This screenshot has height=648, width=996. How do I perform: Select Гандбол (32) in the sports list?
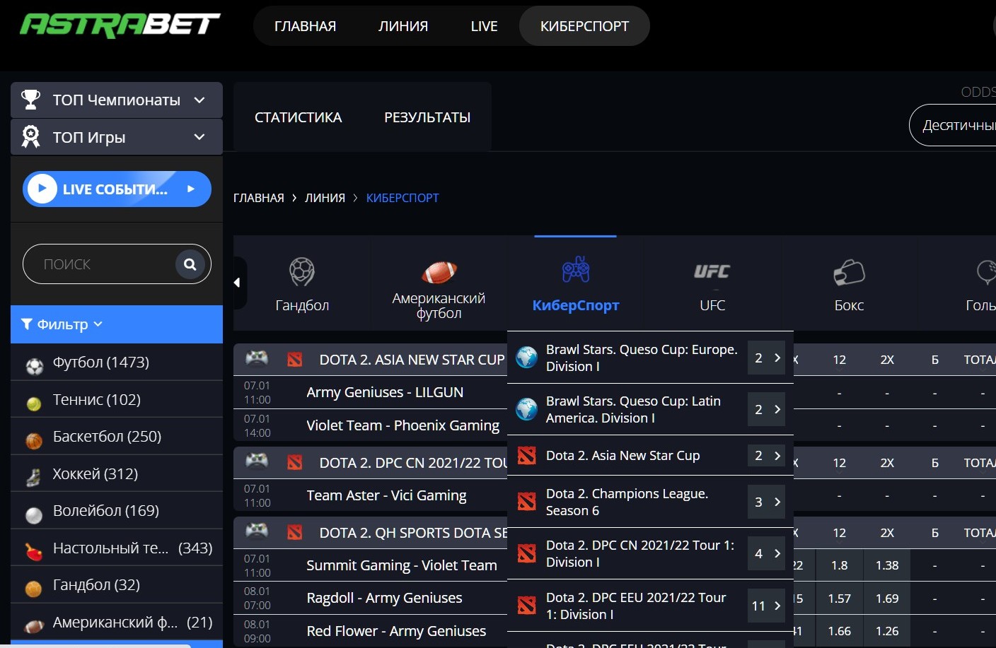(117, 585)
